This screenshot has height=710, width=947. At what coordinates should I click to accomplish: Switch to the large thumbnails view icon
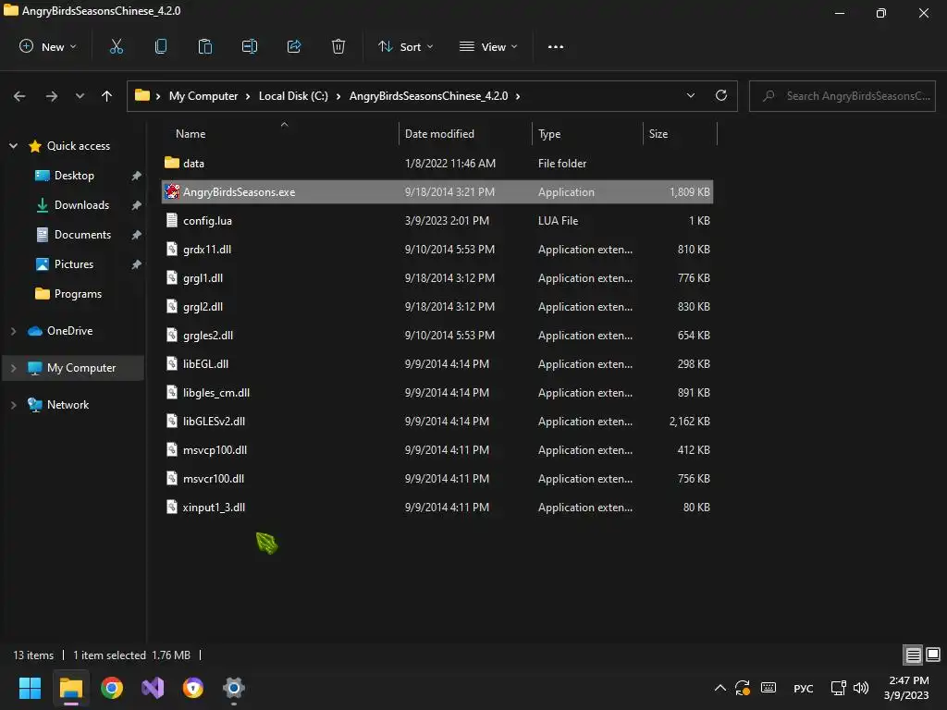coord(933,655)
